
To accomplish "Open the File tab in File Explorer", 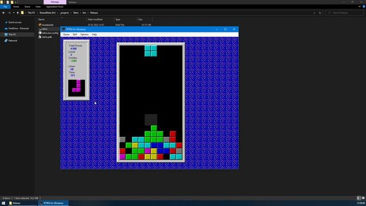I will (x=5, y=7).
